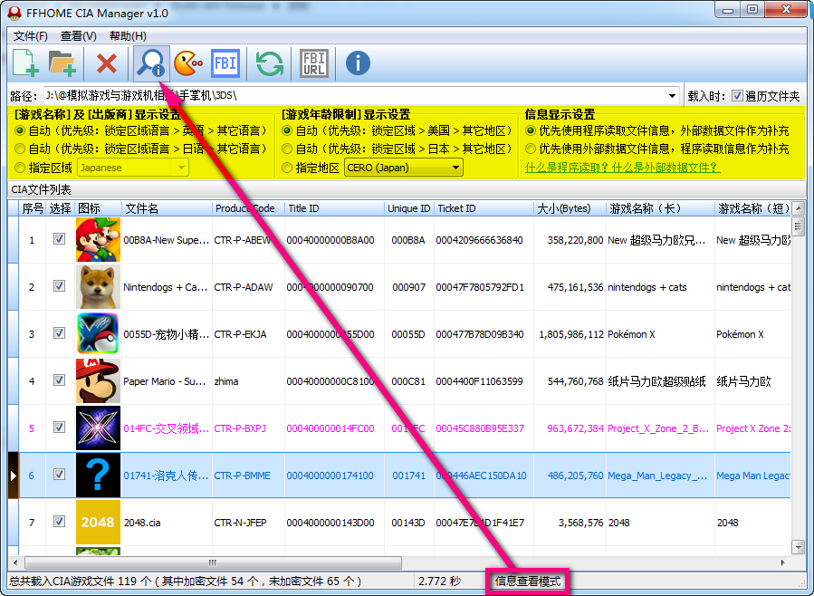Click the FFHOME mushroom title bar icon

(x=14, y=13)
